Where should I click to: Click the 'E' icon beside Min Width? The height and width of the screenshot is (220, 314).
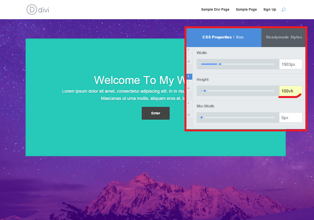pyautogui.click(x=189, y=103)
